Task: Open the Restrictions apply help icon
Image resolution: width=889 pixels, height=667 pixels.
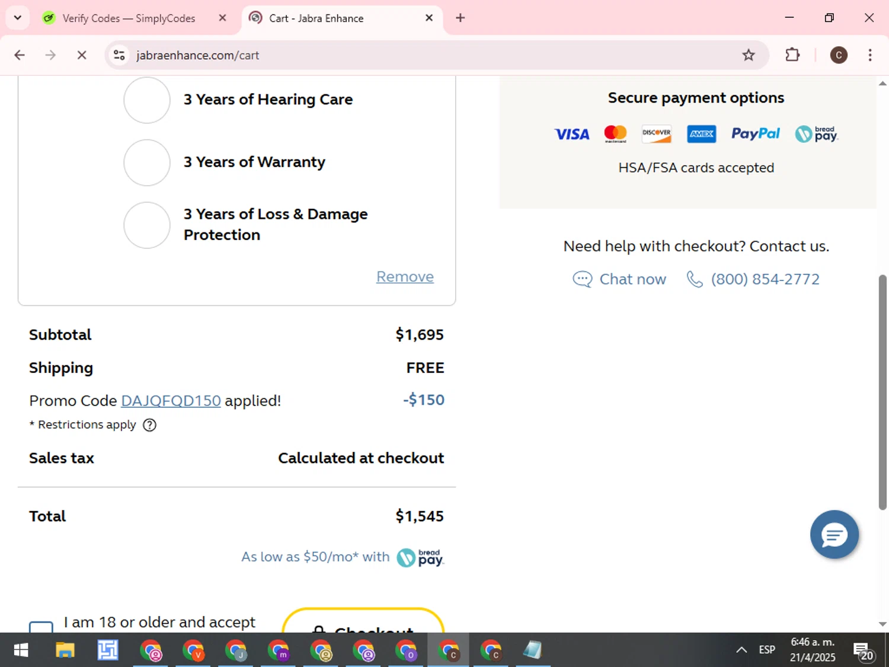Action: (150, 425)
